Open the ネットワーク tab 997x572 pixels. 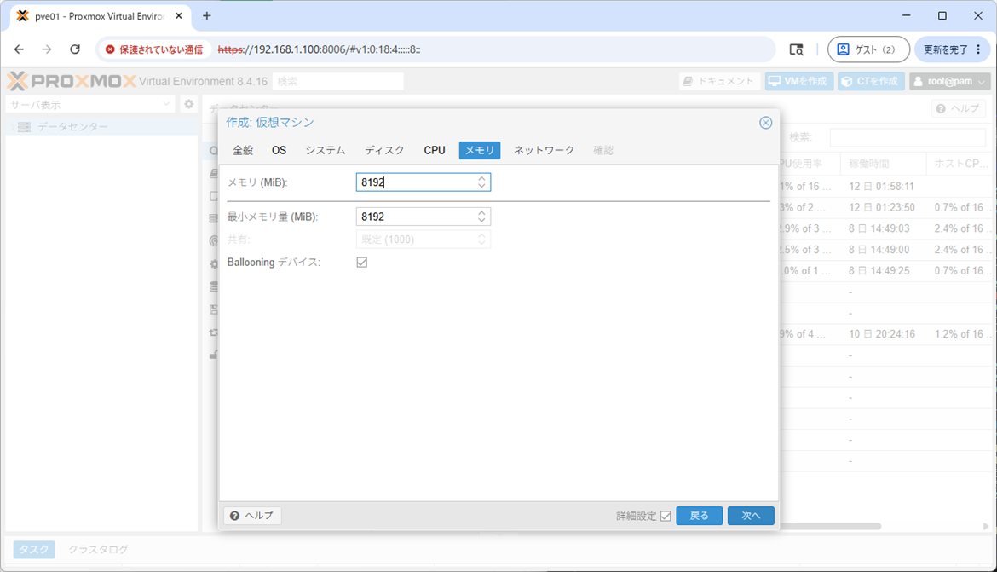[x=544, y=150]
